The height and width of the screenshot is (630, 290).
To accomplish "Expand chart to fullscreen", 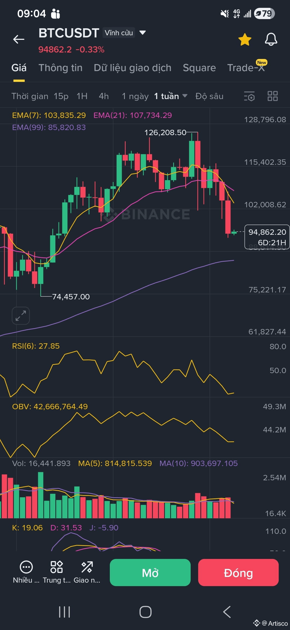I will tap(21, 316).
